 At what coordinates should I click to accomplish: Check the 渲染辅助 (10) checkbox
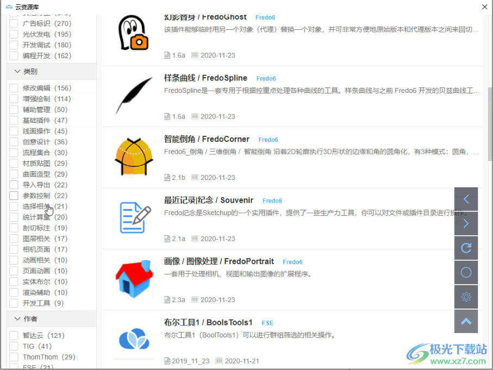14,292
